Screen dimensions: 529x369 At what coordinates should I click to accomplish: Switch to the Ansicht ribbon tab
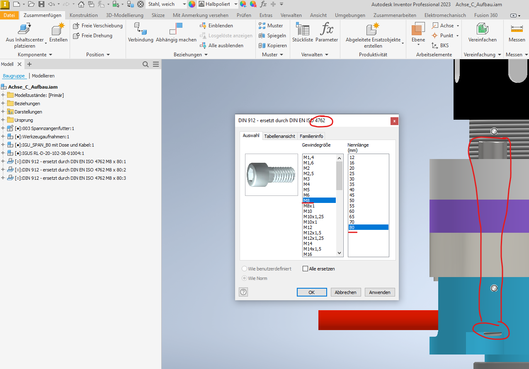click(x=318, y=15)
